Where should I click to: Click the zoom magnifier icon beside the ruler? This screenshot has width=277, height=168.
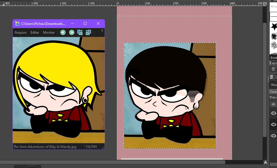pos(265,4)
